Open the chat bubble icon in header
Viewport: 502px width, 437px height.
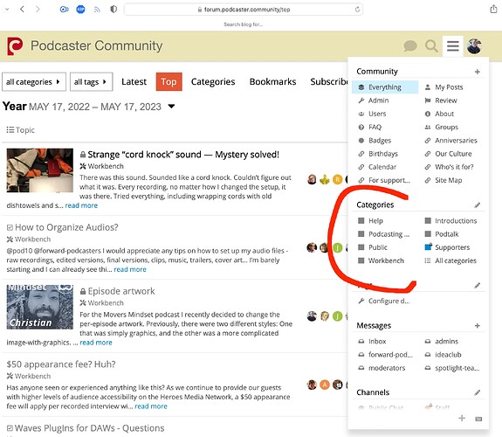(410, 46)
